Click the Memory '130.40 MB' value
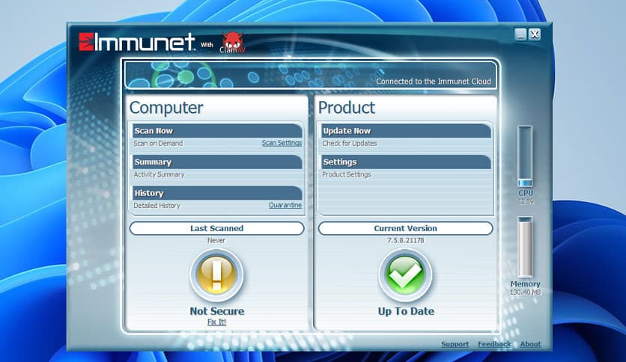Image resolution: width=626 pixels, height=362 pixels. click(x=526, y=292)
